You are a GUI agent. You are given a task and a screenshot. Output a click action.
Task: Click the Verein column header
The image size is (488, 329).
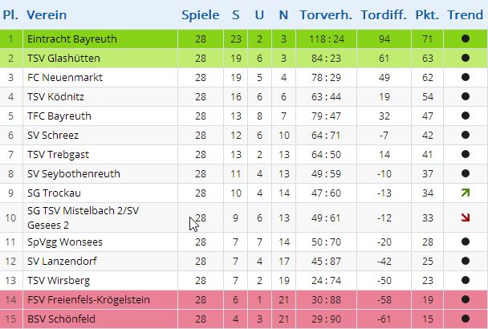click(47, 15)
